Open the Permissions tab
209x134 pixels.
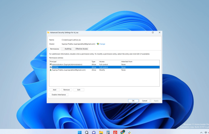[54, 49]
